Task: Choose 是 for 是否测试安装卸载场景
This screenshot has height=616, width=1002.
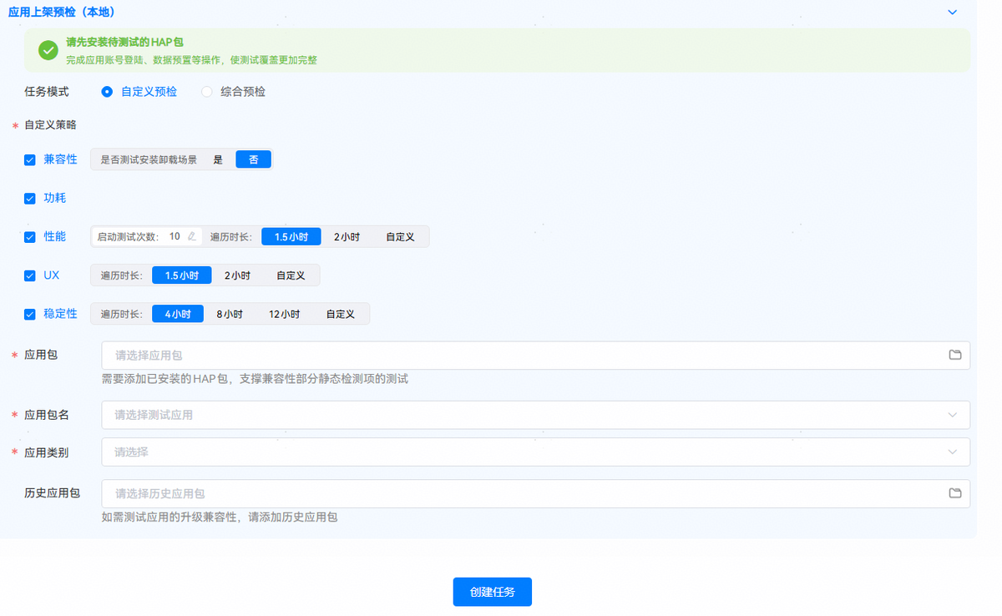Action: [x=219, y=159]
